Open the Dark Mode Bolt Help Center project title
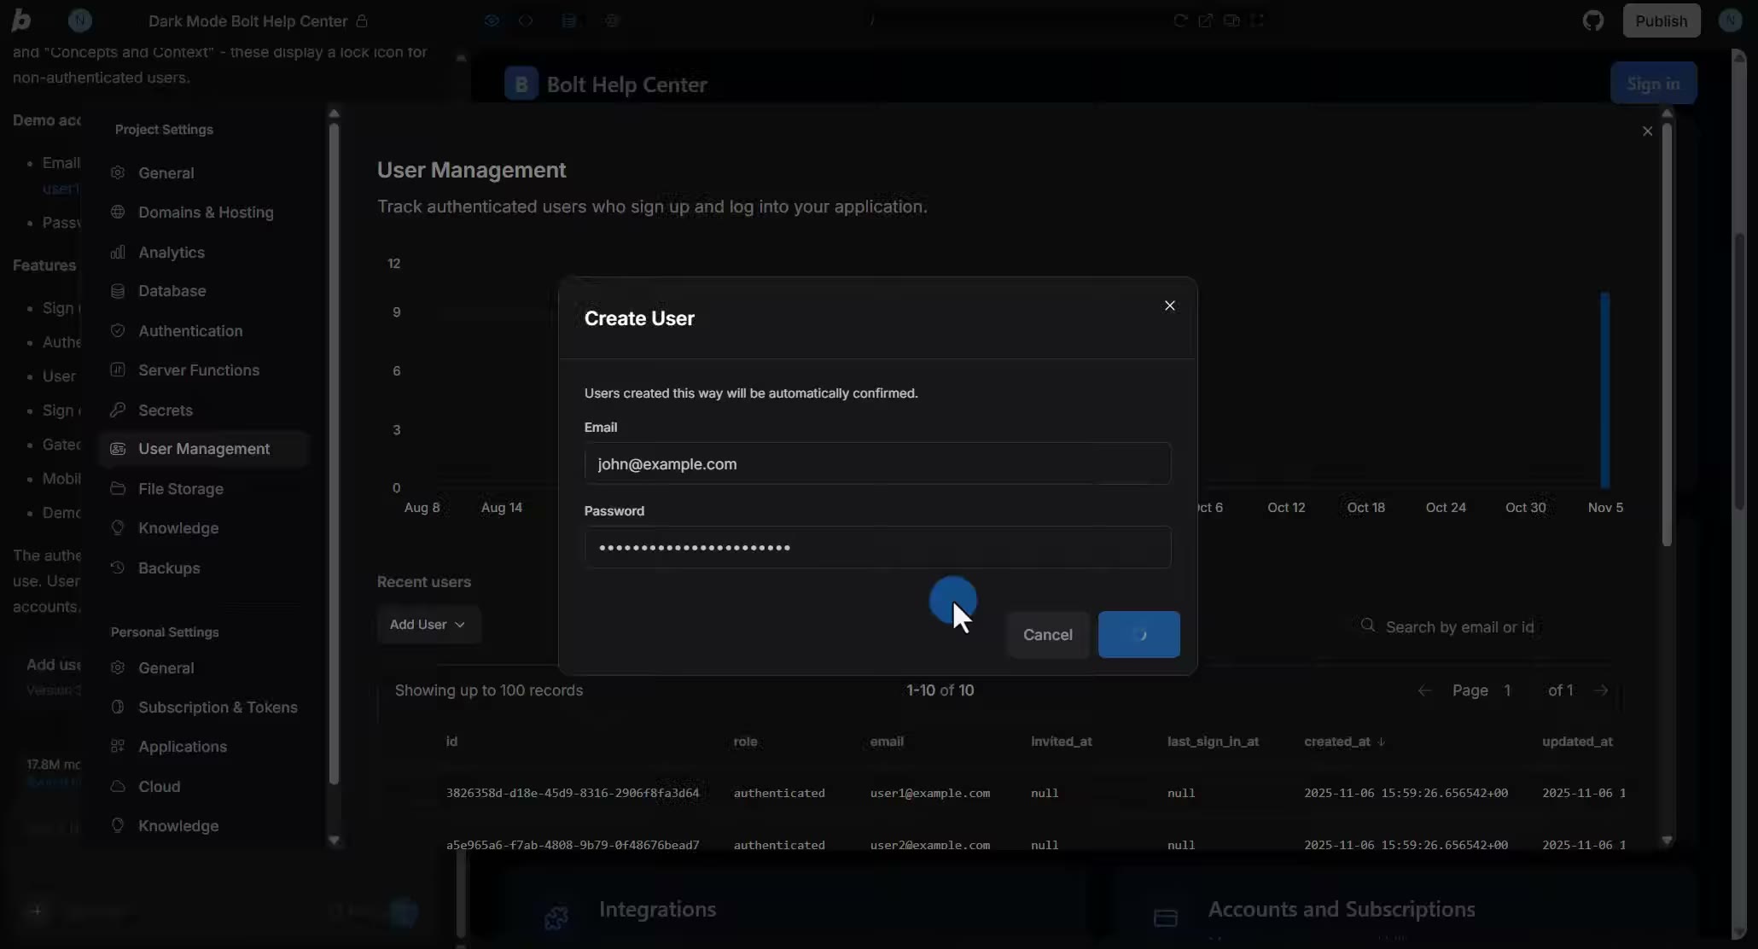This screenshot has height=949, width=1758. click(x=247, y=20)
